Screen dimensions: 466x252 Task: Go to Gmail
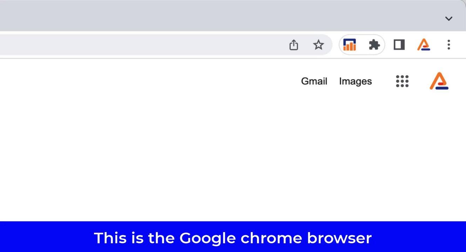(x=314, y=81)
